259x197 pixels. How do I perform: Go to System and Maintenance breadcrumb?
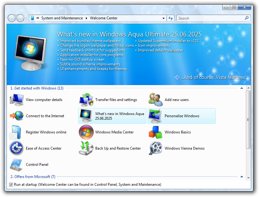(62, 18)
